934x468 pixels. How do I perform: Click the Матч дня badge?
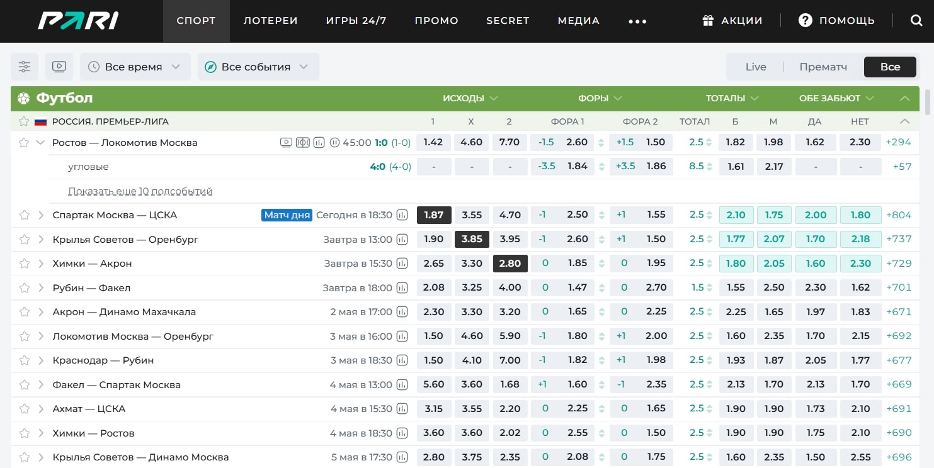tap(287, 215)
